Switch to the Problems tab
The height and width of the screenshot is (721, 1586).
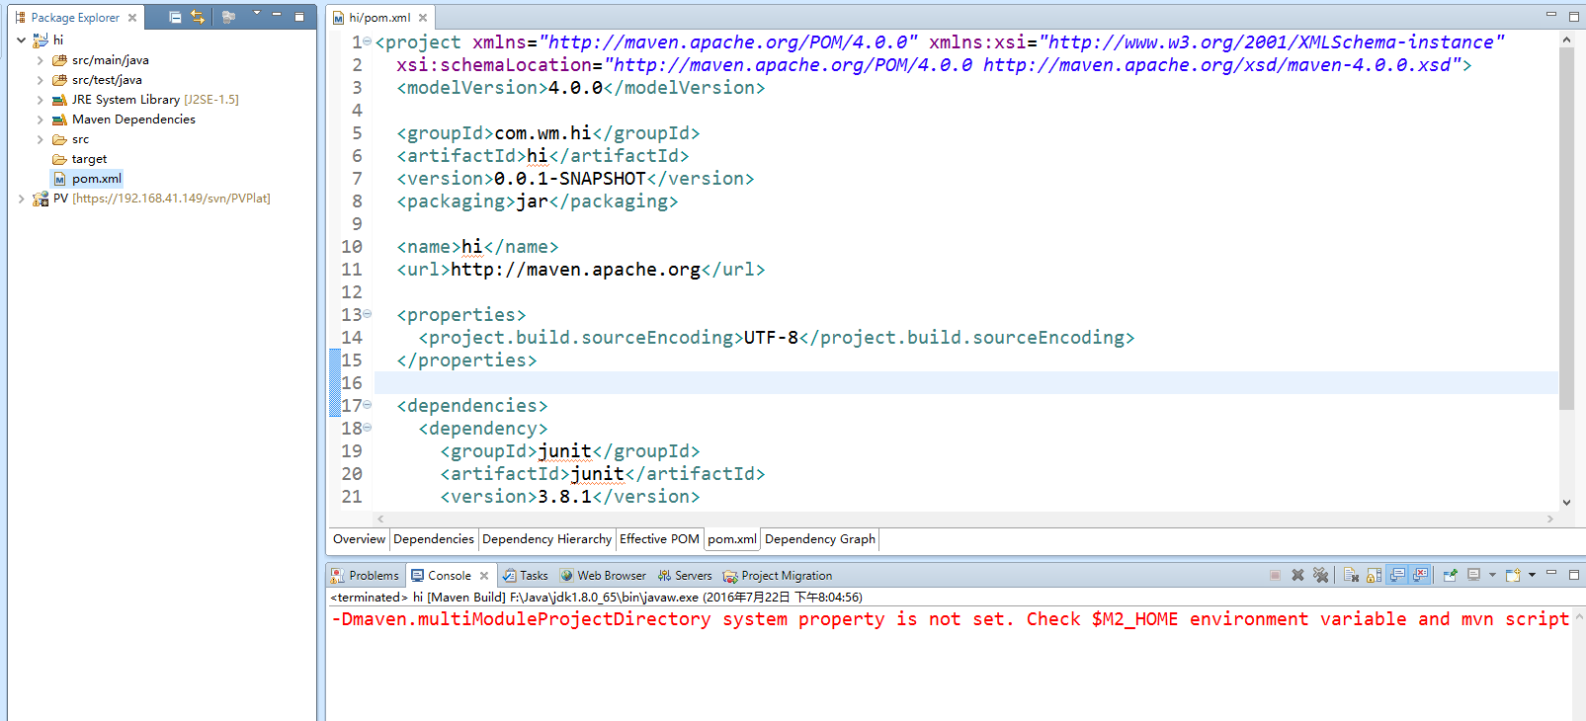pyautogui.click(x=365, y=576)
